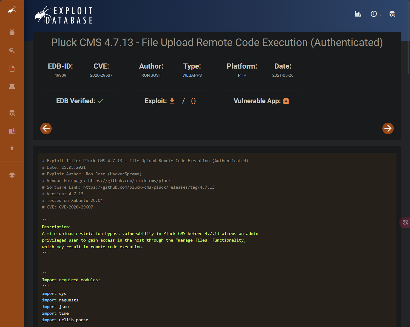Screen dimensions: 410x327
Task: Open Search EDB icon in sidebar
Action: coord(12,113)
